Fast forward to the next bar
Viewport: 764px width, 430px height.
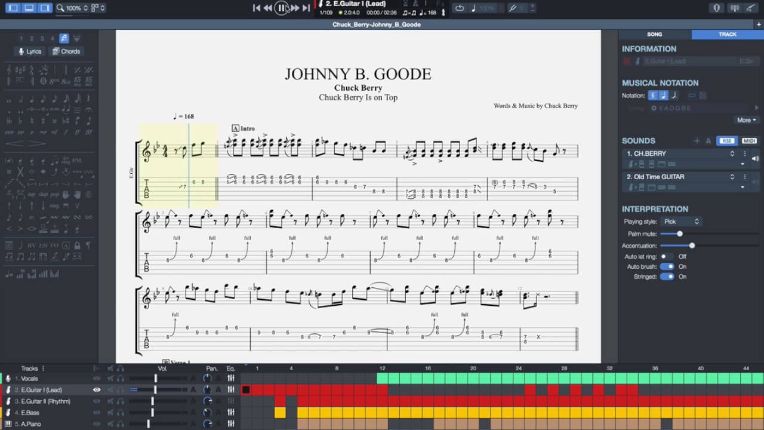(295, 8)
